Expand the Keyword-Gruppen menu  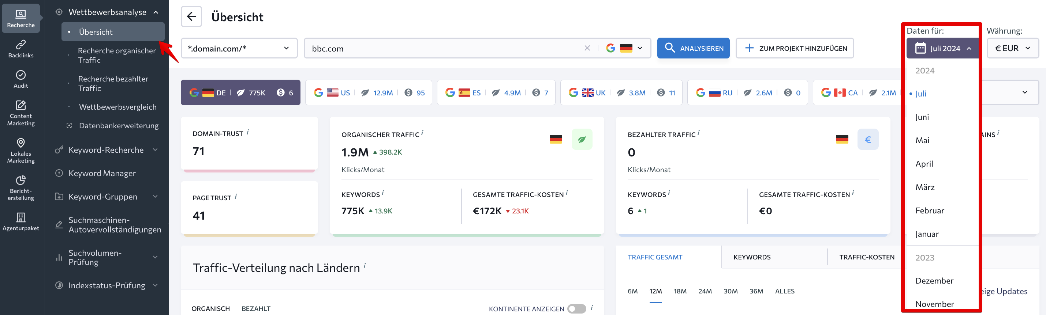155,197
